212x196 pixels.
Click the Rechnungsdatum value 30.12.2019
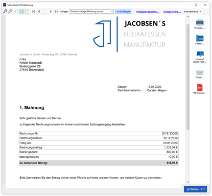(170, 138)
